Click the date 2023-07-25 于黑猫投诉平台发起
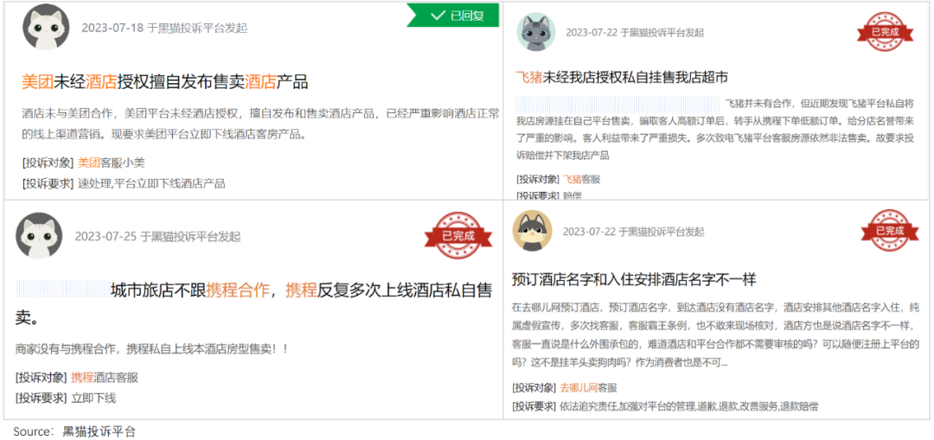The image size is (934, 440). tap(158, 236)
